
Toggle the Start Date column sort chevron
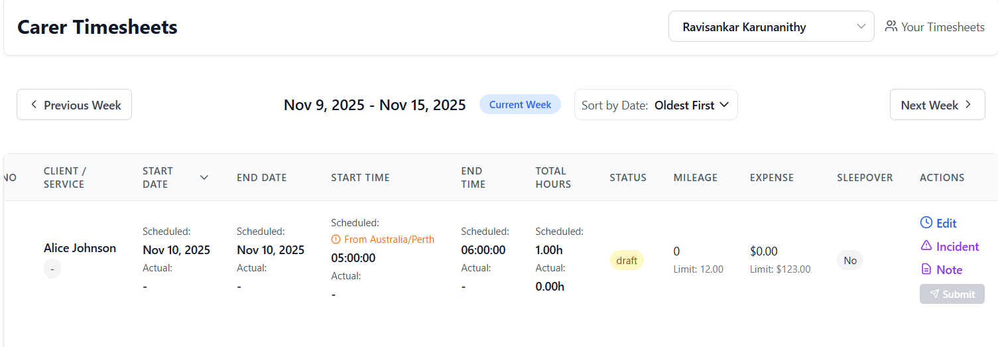(x=204, y=177)
